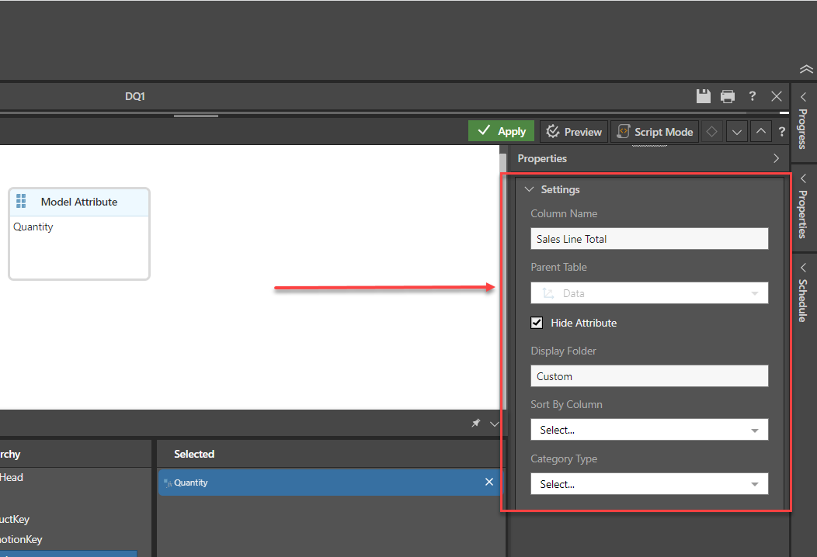817x557 pixels.
Task: Open the Sort By Column dropdown
Action: 649,430
